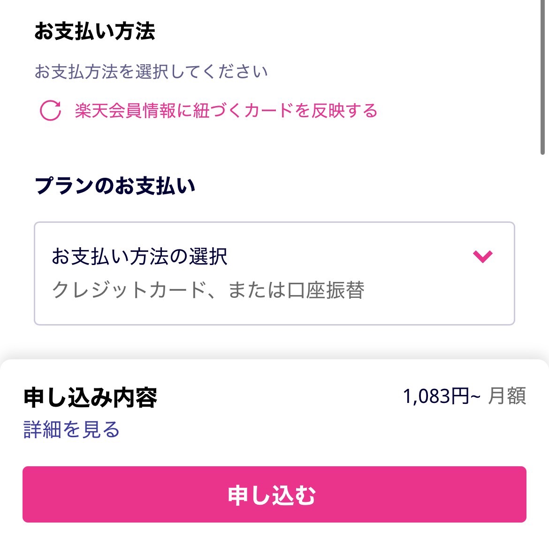Click the プランのお支払い section heading
Screen dimensions: 549x546
tap(115, 186)
